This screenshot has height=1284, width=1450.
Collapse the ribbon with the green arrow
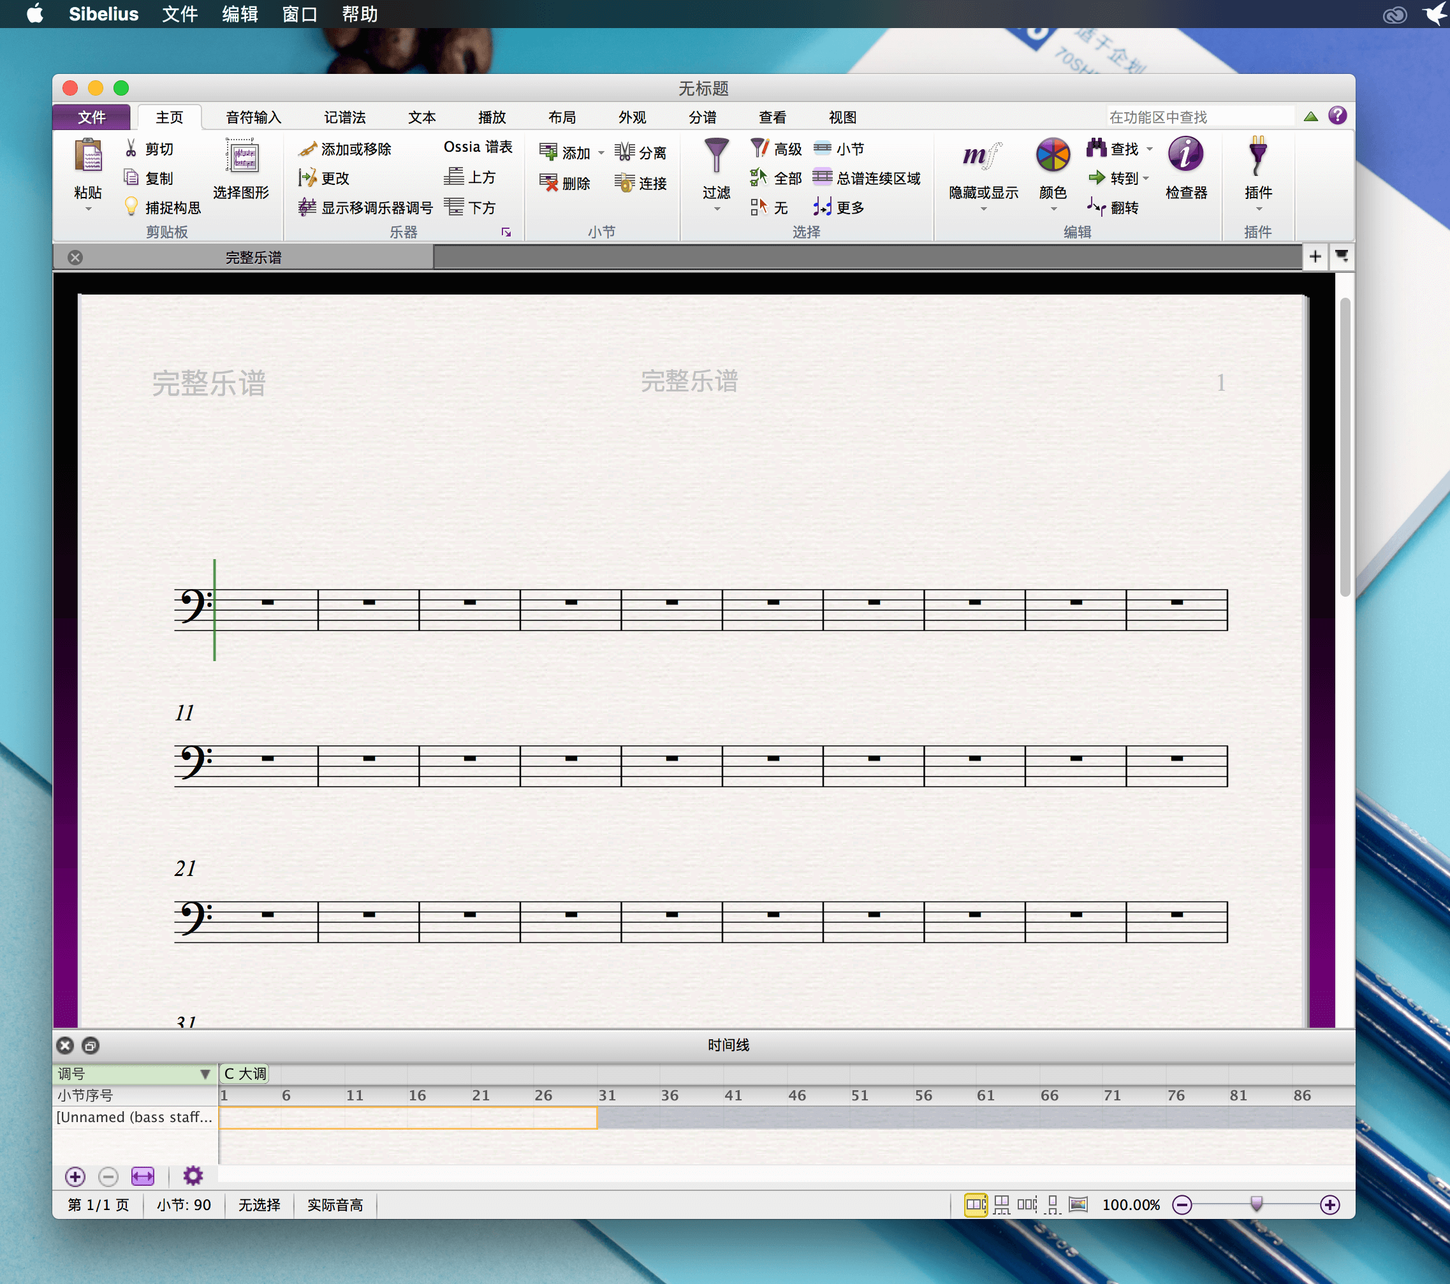point(1310,116)
